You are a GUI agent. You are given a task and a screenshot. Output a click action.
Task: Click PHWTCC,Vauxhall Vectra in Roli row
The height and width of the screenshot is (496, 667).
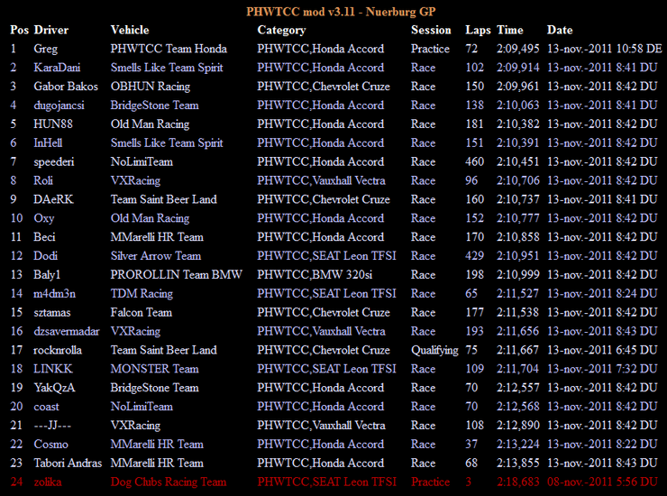[321, 180]
